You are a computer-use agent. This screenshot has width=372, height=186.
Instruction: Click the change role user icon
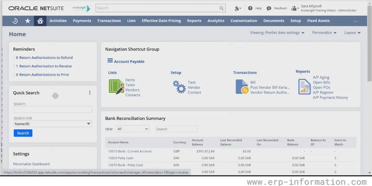click(295, 8)
